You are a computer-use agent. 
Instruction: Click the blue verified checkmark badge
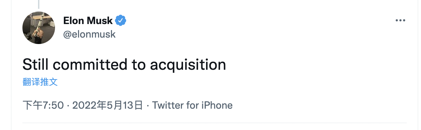coord(121,21)
